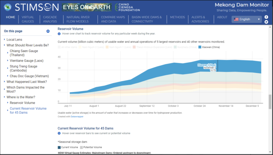Click the info icon under Current Reservoir Volume
The height and width of the screenshot is (155, 273).
tap(59, 133)
